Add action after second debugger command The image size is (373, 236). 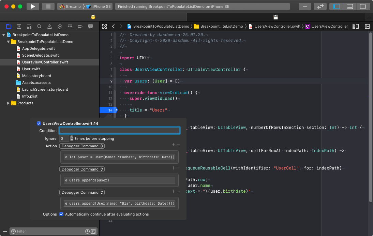click(174, 168)
